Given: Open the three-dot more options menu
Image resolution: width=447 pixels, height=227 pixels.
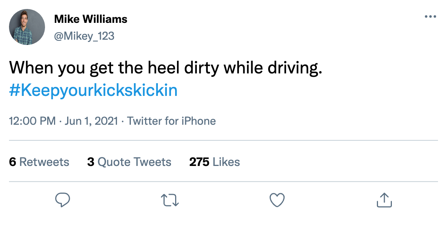Looking at the screenshot, I should point(430,17).
